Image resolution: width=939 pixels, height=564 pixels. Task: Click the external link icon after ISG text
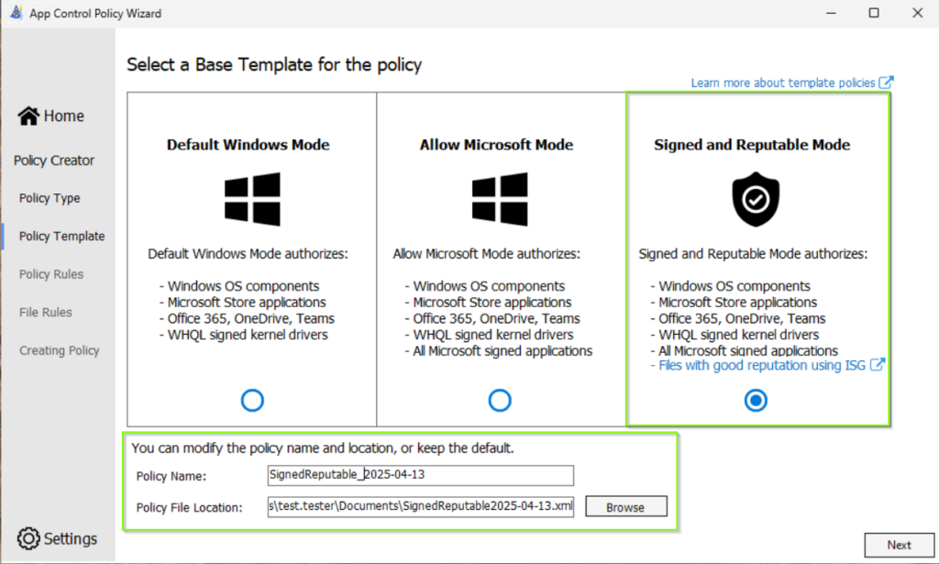(x=878, y=365)
